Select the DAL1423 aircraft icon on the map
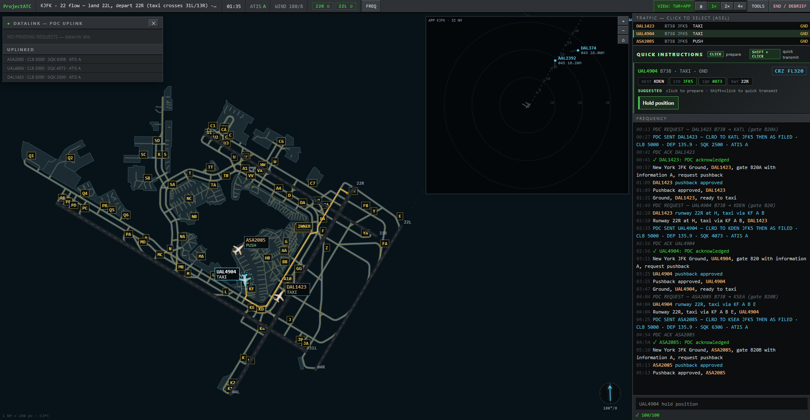This screenshot has height=420, width=810. (x=279, y=296)
